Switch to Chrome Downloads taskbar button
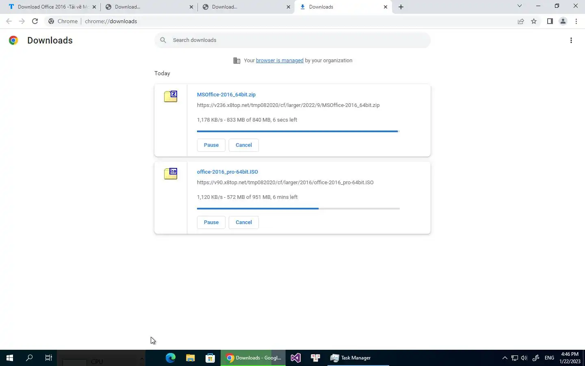 (253, 358)
